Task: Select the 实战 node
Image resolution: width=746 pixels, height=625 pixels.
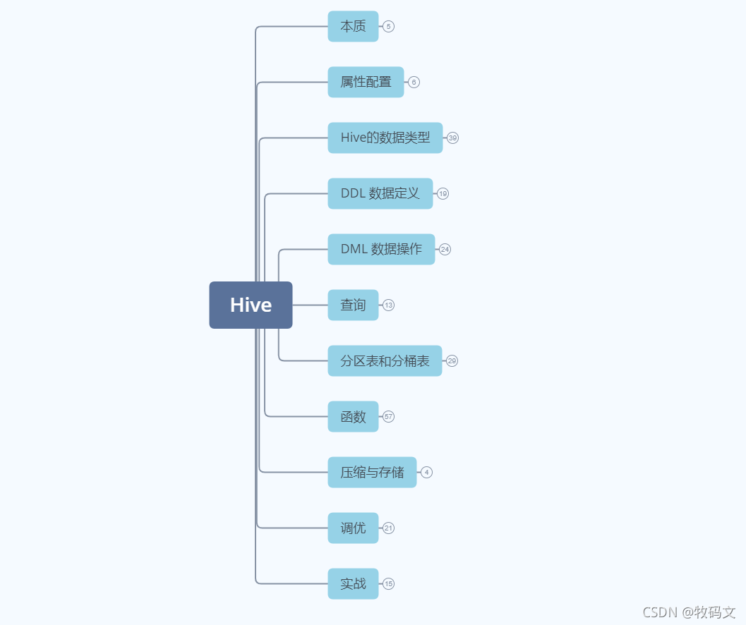Action: click(353, 583)
